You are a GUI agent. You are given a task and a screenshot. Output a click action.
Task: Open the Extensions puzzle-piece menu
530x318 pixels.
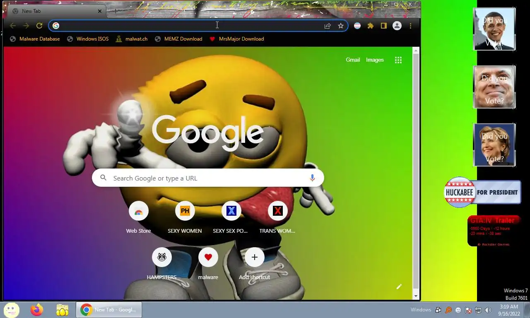(371, 26)
